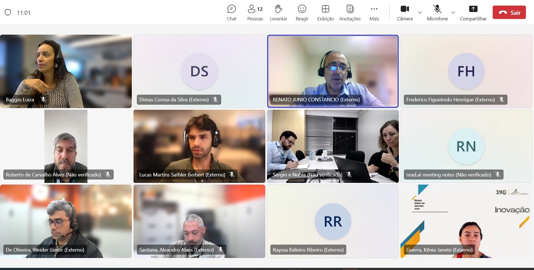
Task: Click the DS avatar for Dimas Correa
Action: [199, 71]
